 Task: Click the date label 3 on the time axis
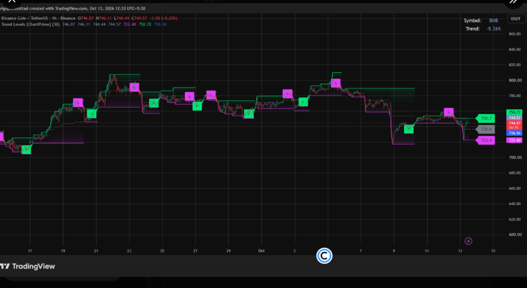pyautogui.click(x=294, y=251)
